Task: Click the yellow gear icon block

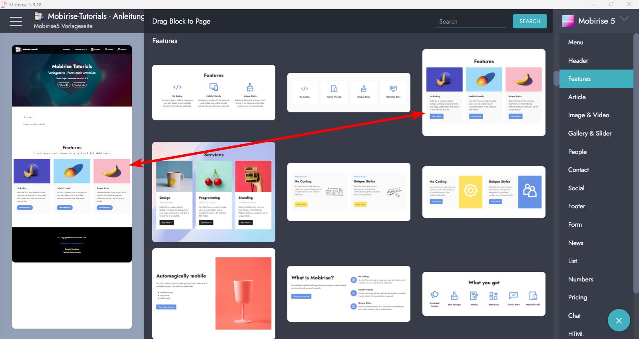Action: [484, 192]
